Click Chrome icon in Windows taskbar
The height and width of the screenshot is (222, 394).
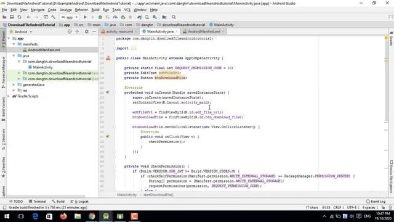pyautogui.click(x=92, y=216)
